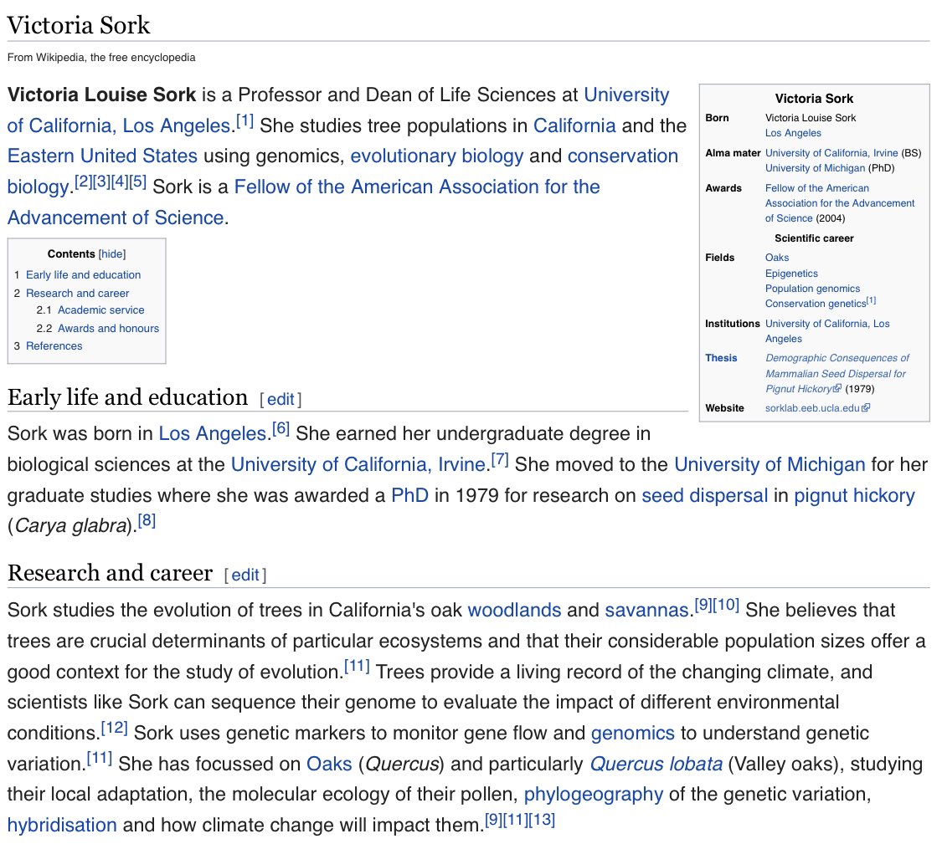Open the woodlands link

click(514, 611)
